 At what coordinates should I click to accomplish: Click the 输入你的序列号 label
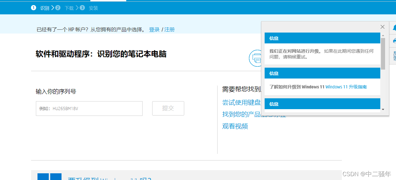click(x=56, y=92)
